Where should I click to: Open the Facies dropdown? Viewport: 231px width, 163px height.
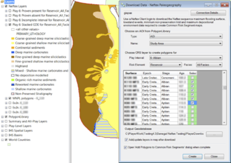209,65
